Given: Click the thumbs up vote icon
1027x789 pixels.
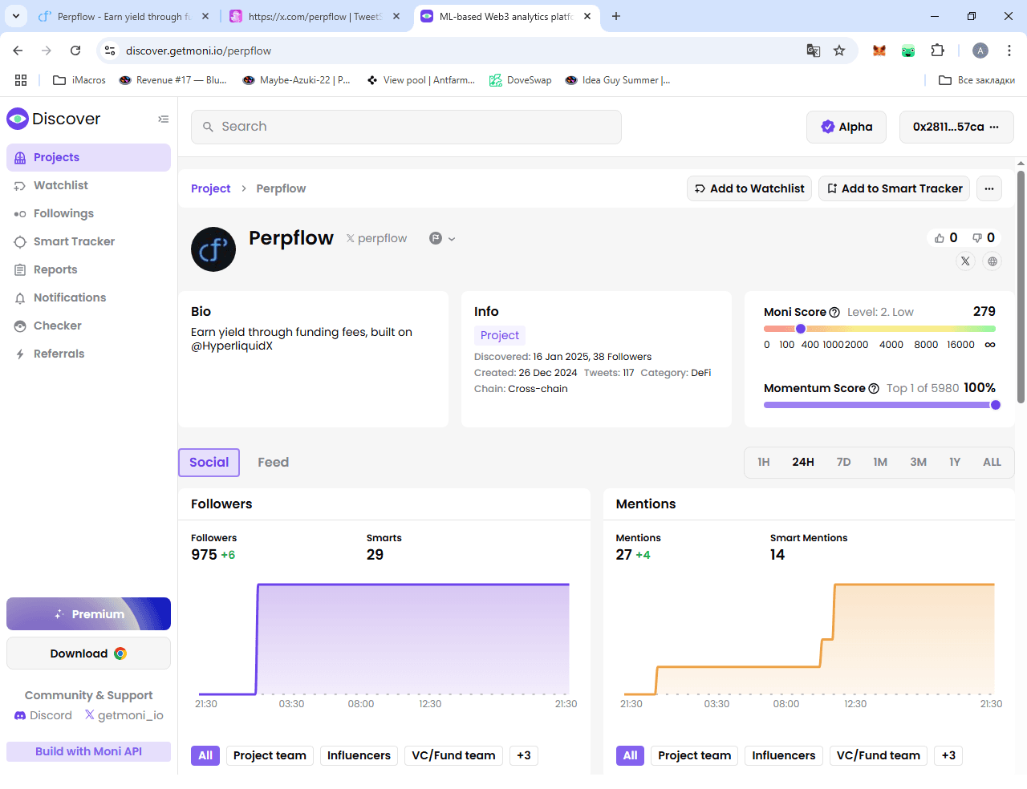Looking at the screenshot, I should (x=940, y=238).
